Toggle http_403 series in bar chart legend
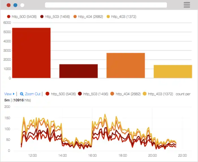 [121, 17]
